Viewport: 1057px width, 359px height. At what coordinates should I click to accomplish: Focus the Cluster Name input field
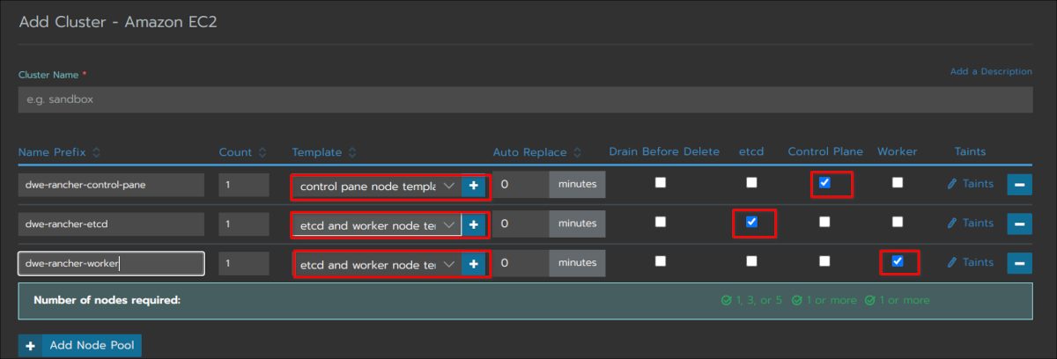click(x=525, y=99)
